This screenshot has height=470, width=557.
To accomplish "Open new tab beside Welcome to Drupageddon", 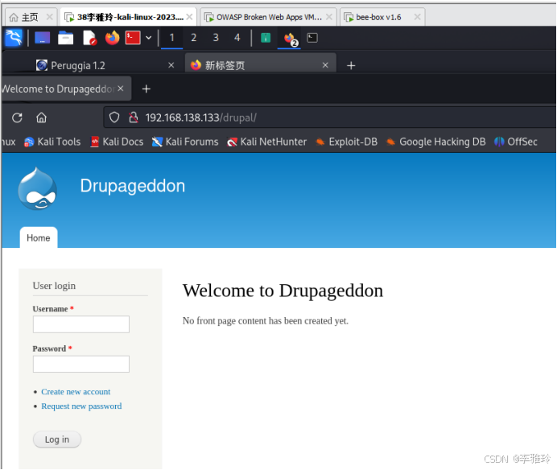I will click(146, 89).
